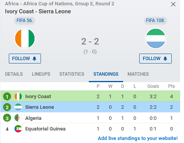Open the Statistics tab
This screenshot has width=184, height=143.
point(72,74)
